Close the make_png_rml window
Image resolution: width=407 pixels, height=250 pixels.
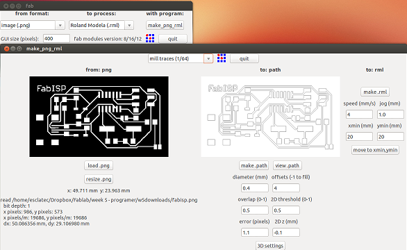(x=7, y=49)
